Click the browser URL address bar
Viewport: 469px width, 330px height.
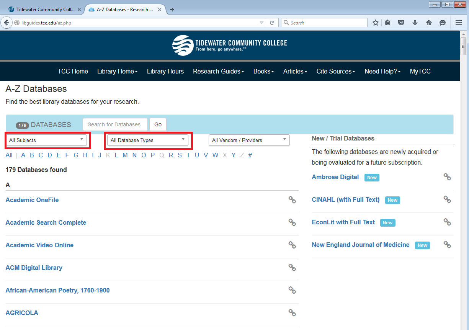140,23
